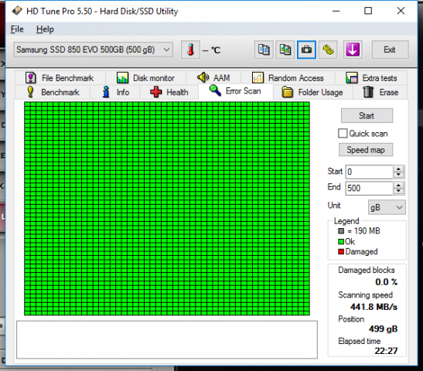
Task: Select the Error Scan tab
Action: [236, 91]
